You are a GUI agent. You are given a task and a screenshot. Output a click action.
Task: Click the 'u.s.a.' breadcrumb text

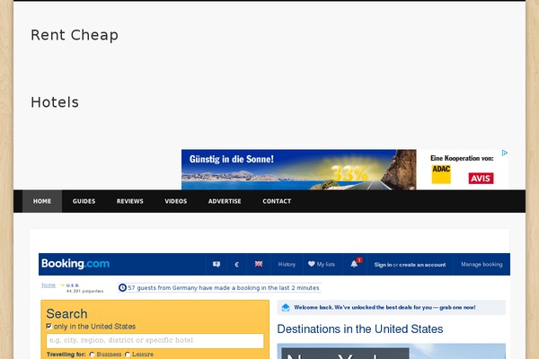(x=73, y=285)
